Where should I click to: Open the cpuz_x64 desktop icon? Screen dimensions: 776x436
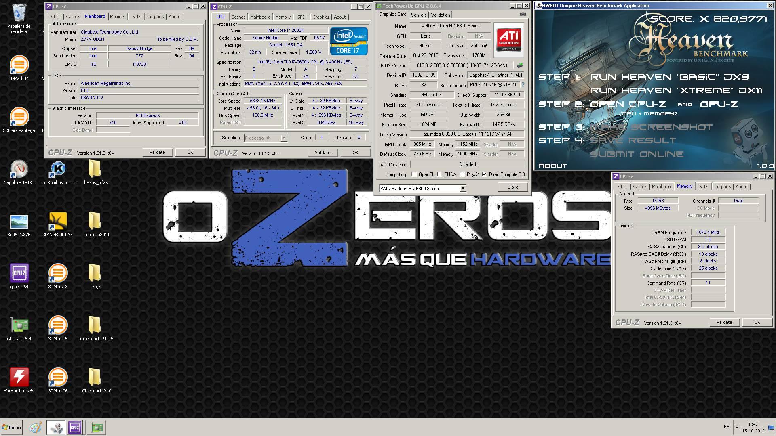tap(19, 277)
